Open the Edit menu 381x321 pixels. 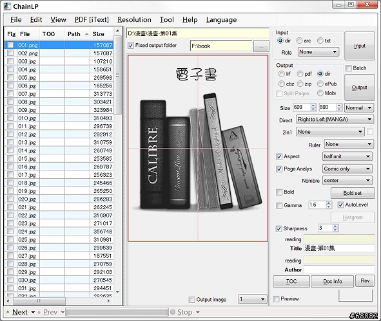(x=36, y=20)
